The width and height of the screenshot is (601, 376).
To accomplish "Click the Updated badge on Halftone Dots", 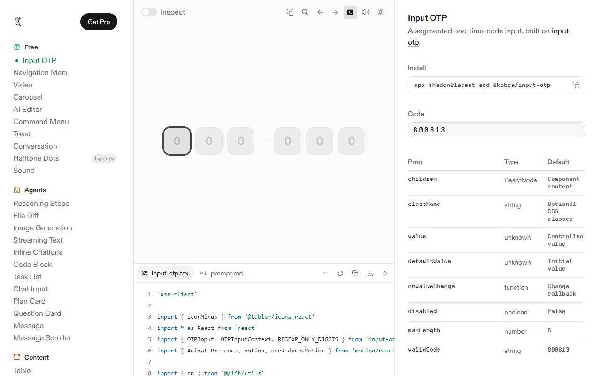I will [105, 158].
